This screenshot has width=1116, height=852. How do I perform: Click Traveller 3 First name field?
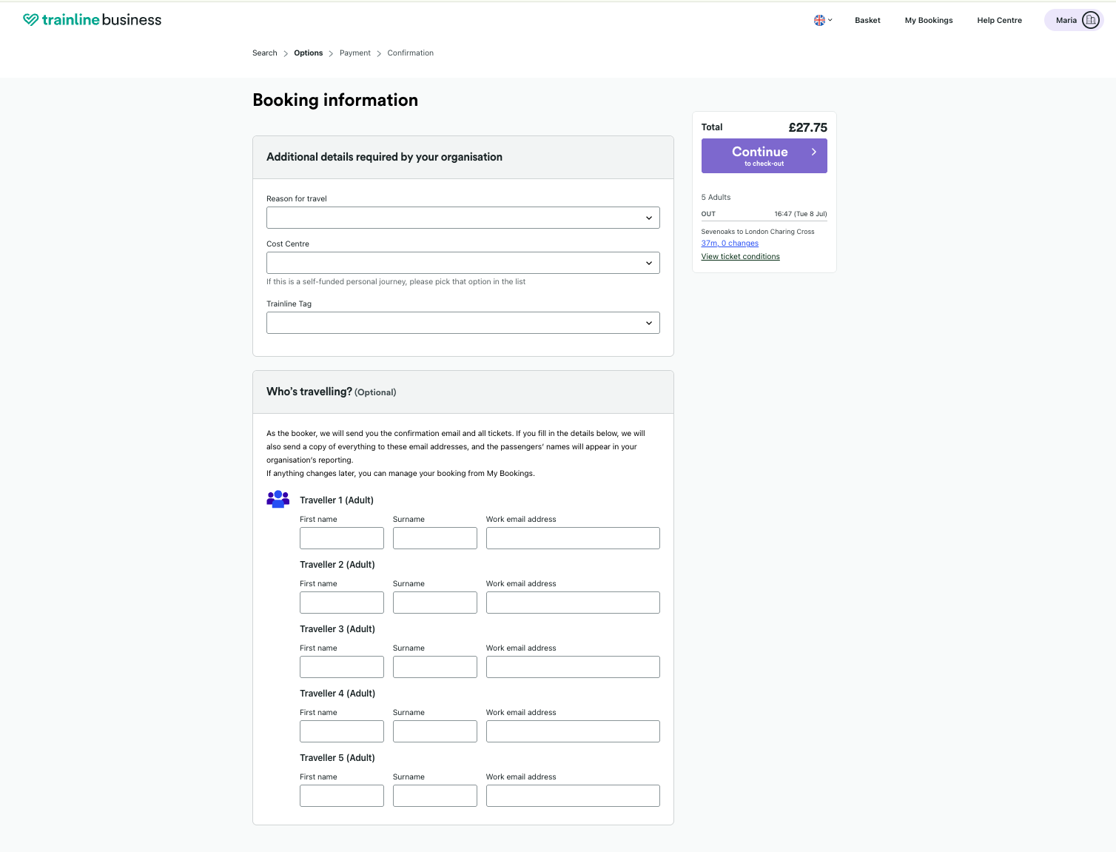[342, 667]
